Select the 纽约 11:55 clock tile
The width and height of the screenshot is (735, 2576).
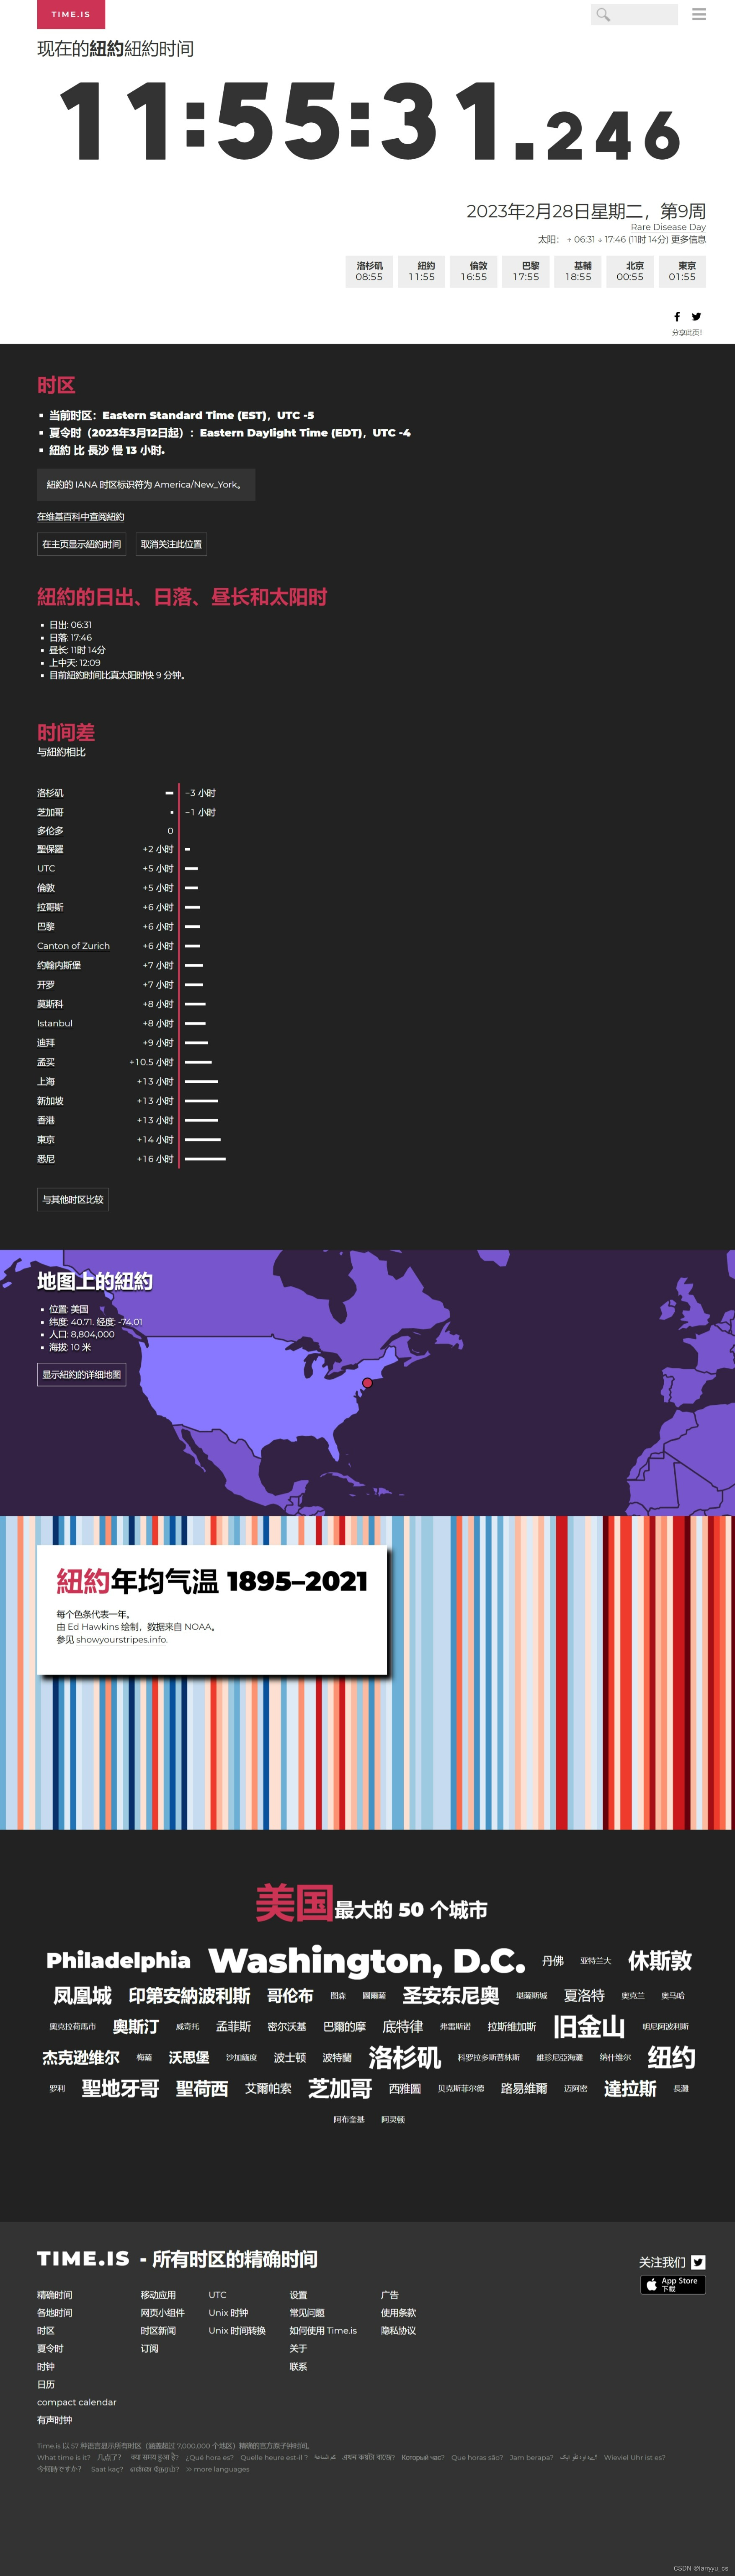422,272
